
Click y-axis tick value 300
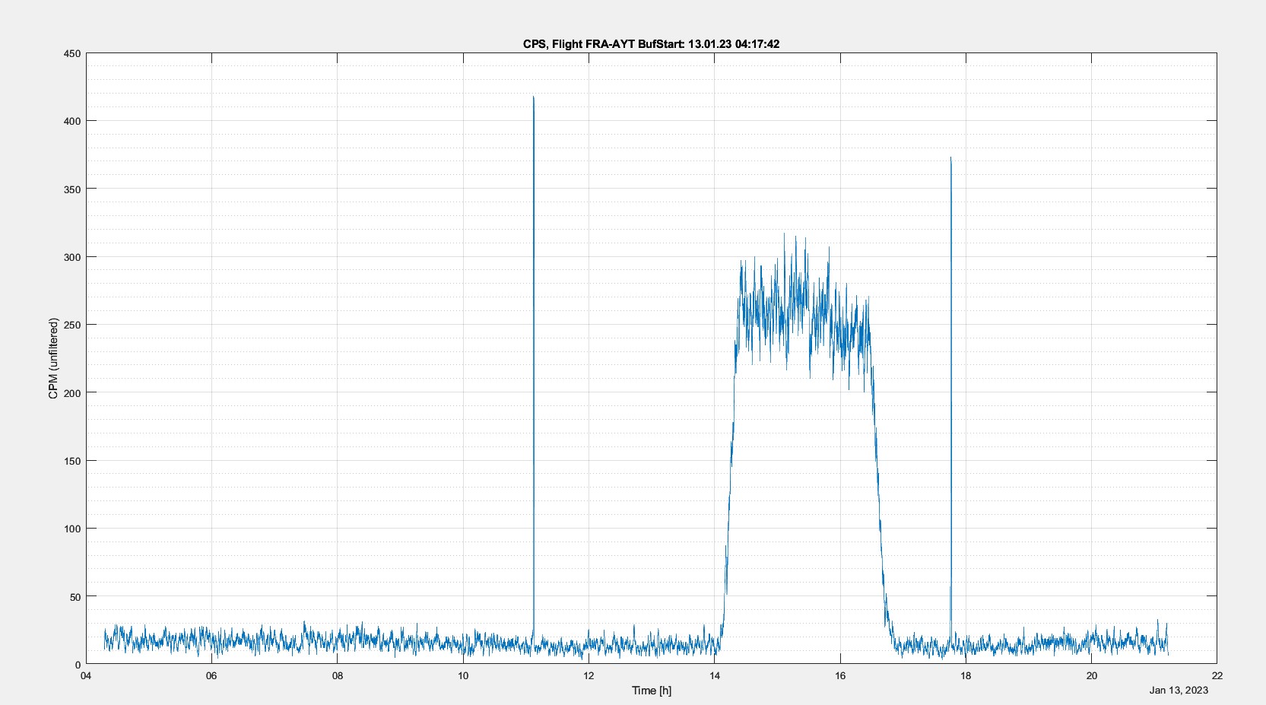pyautogui.click(x=72, y=257)
